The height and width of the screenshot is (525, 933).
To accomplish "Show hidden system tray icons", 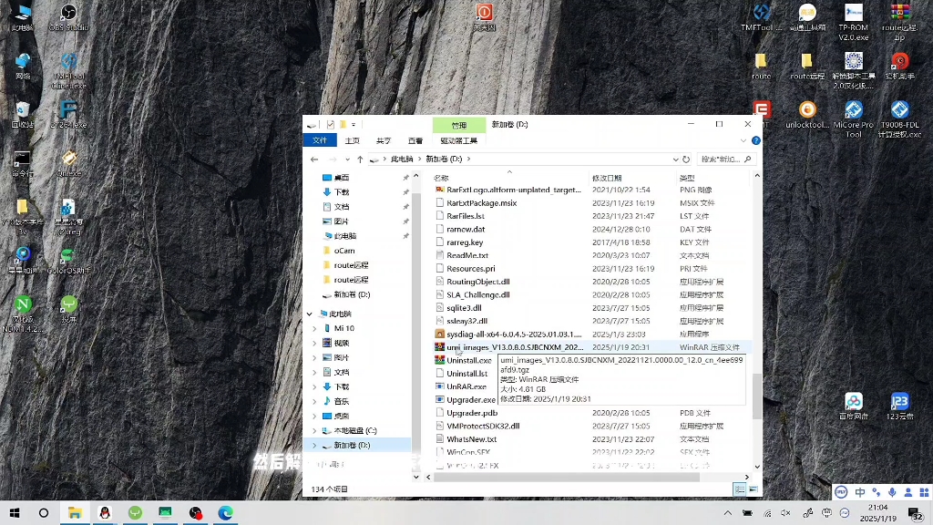I will 728,512.
